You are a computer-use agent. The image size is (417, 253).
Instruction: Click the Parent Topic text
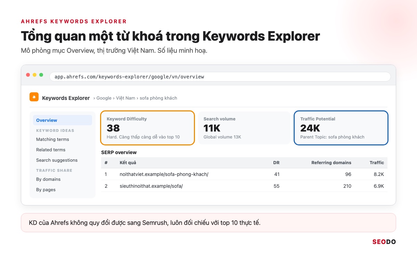(332, 137)
